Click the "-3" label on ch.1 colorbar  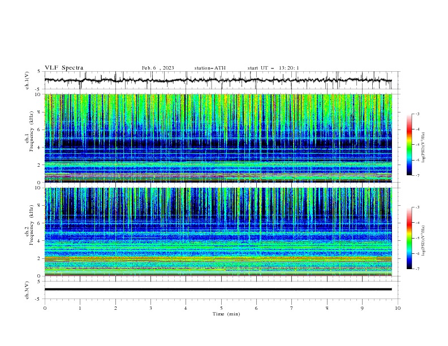tap(417, 114)
